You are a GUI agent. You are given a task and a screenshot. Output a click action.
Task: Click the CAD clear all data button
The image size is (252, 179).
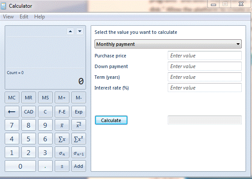point(29,112)
